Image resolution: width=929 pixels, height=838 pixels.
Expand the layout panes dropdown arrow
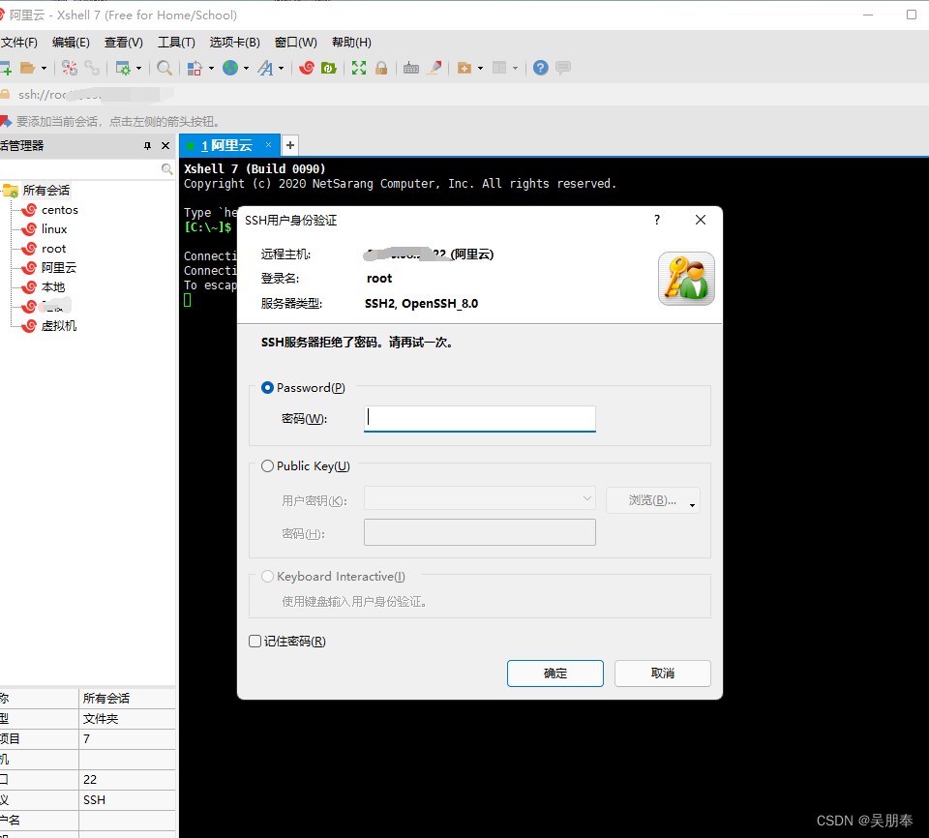click(515, 68)
